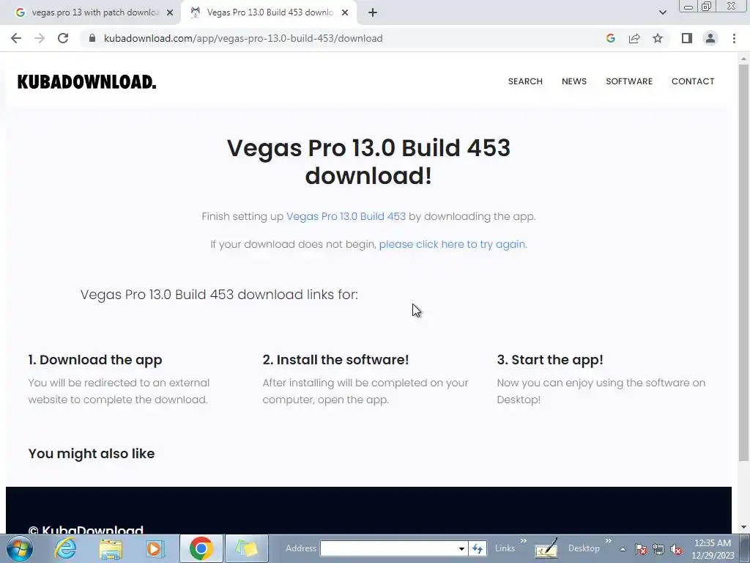
Task: Close the Google search tab
Action: click(170, 12)
